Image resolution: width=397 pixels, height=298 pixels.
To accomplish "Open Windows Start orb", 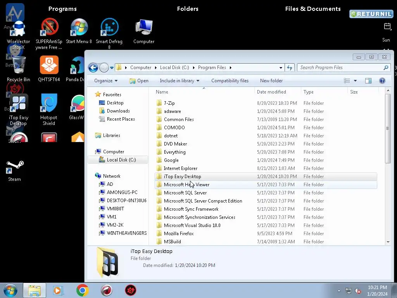I will 10,290.
